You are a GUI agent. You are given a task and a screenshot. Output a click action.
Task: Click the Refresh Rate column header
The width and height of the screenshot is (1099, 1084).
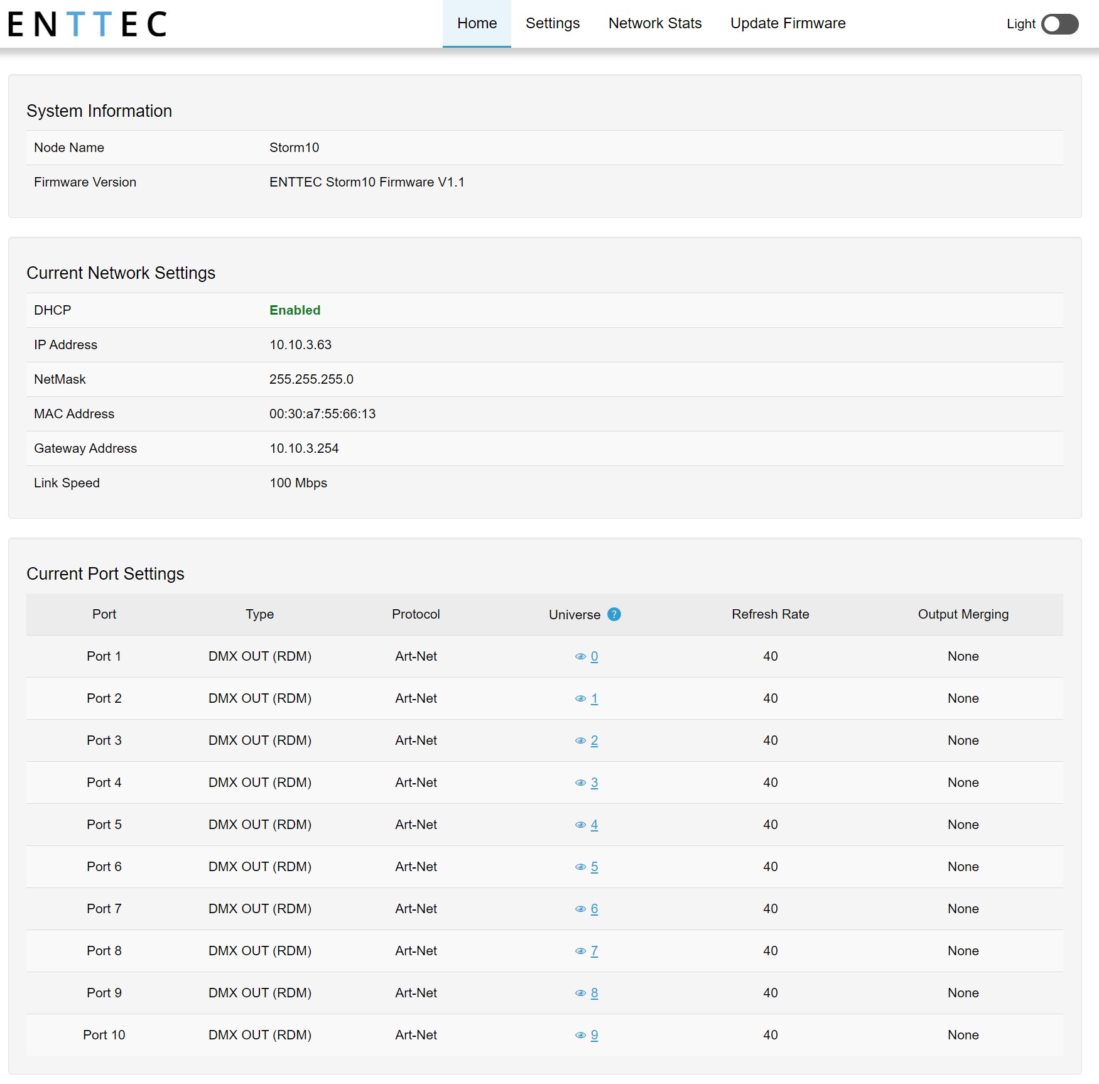tap(770, 614)
